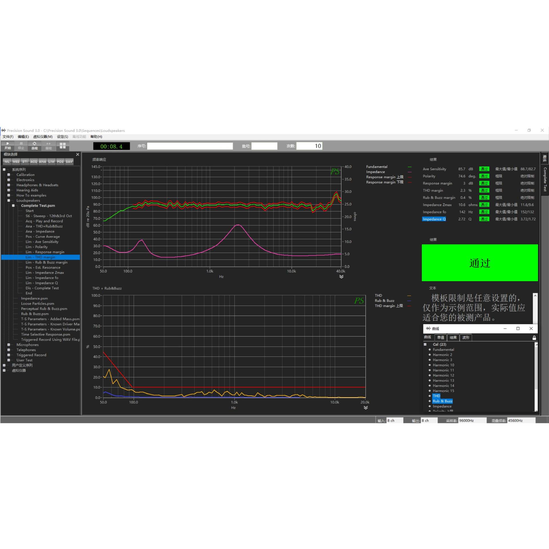This screenshot has width=549, height=549.
Task: Expand the frequency response chart double-chevron
Action: click(341, 277)
